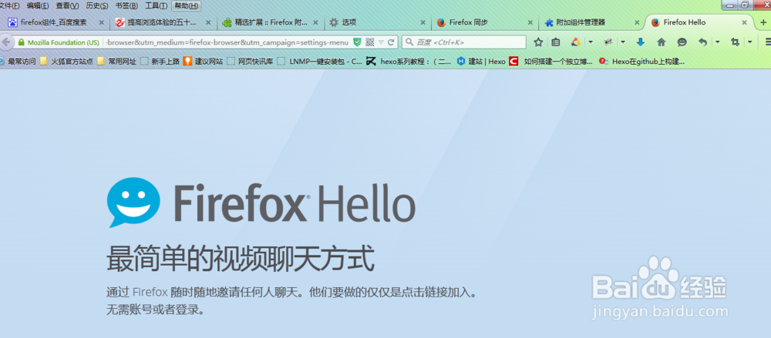Open Firefox Hello chat bubble icon
Viewport: 771px width, 338px height.
[682, 42]
